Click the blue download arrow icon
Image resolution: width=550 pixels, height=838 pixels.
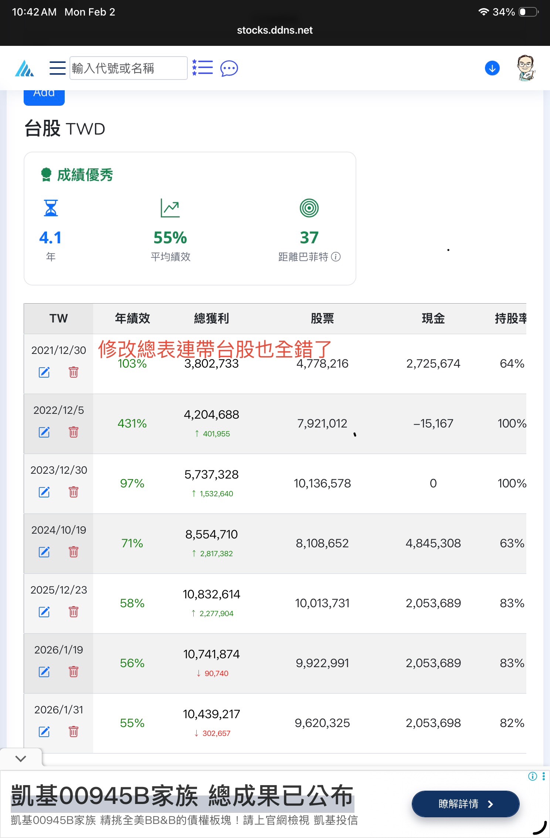[x=492, y=68]
